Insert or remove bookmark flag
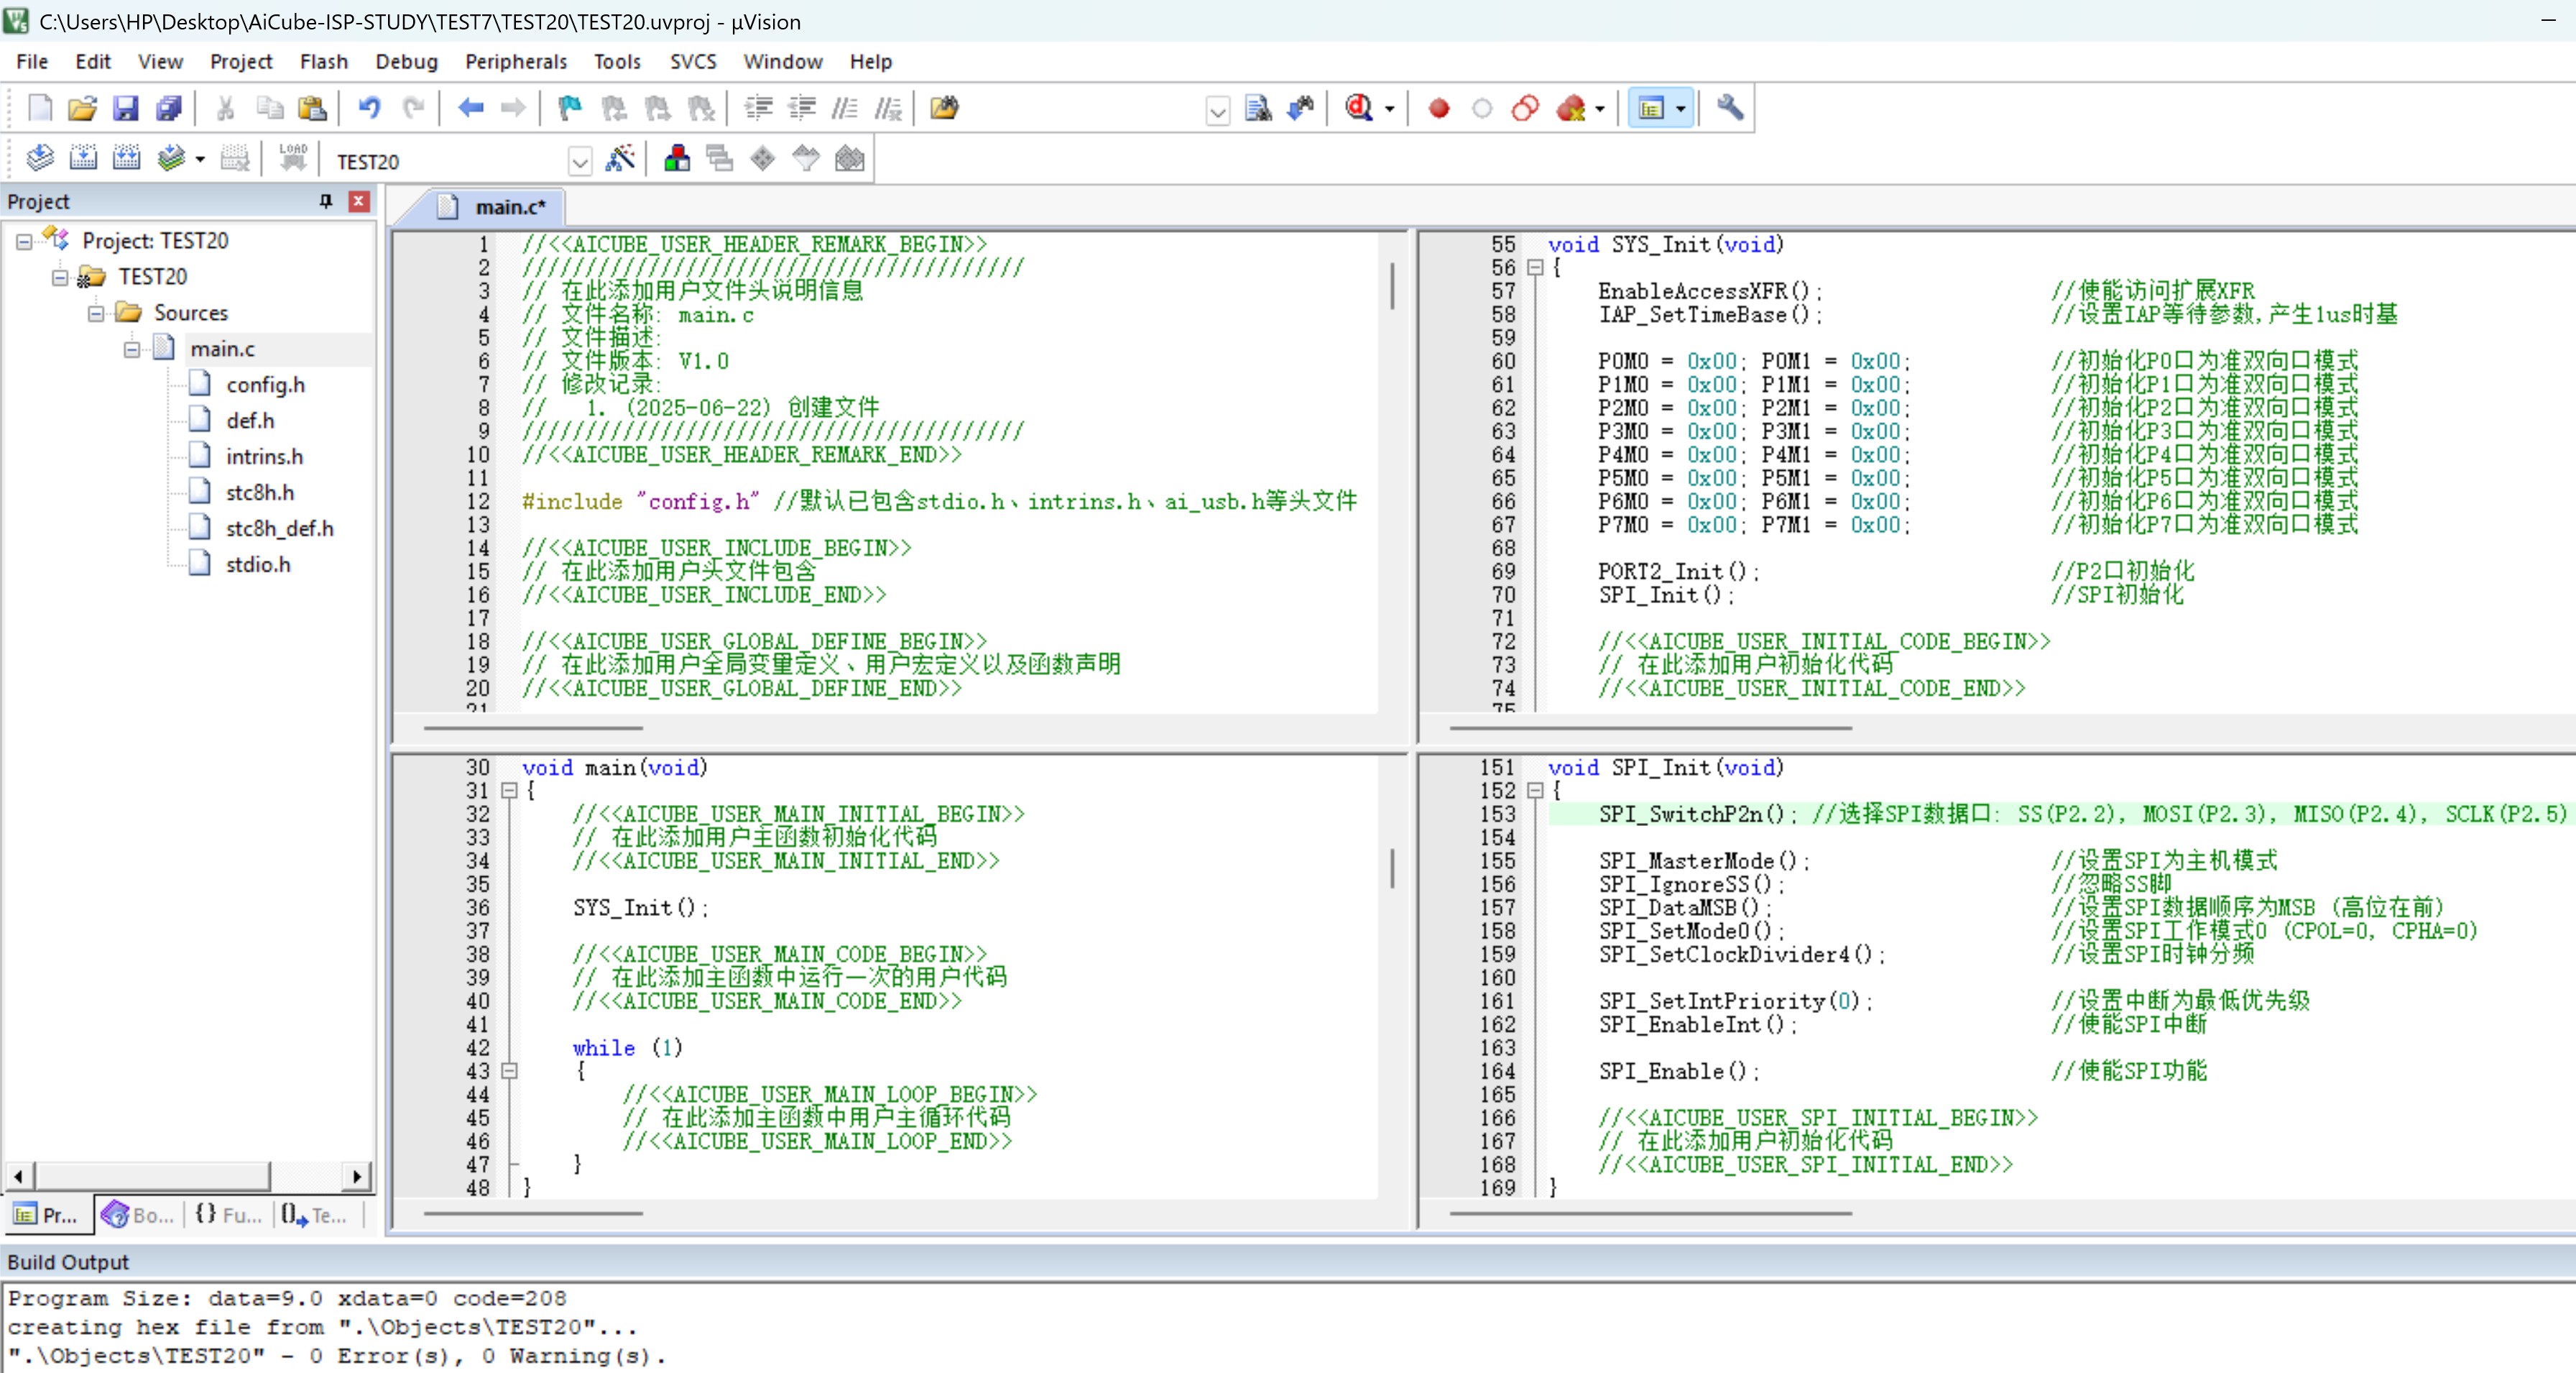This screenshot has width=2576, height=1373. click(x=570, y=108)
